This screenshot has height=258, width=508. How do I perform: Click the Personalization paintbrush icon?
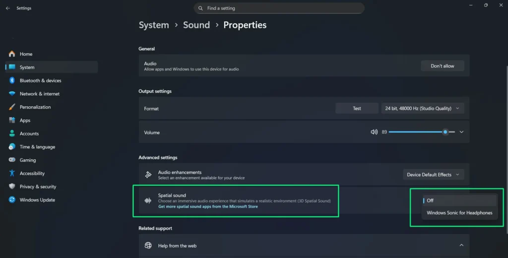click(x=12, y=107)
